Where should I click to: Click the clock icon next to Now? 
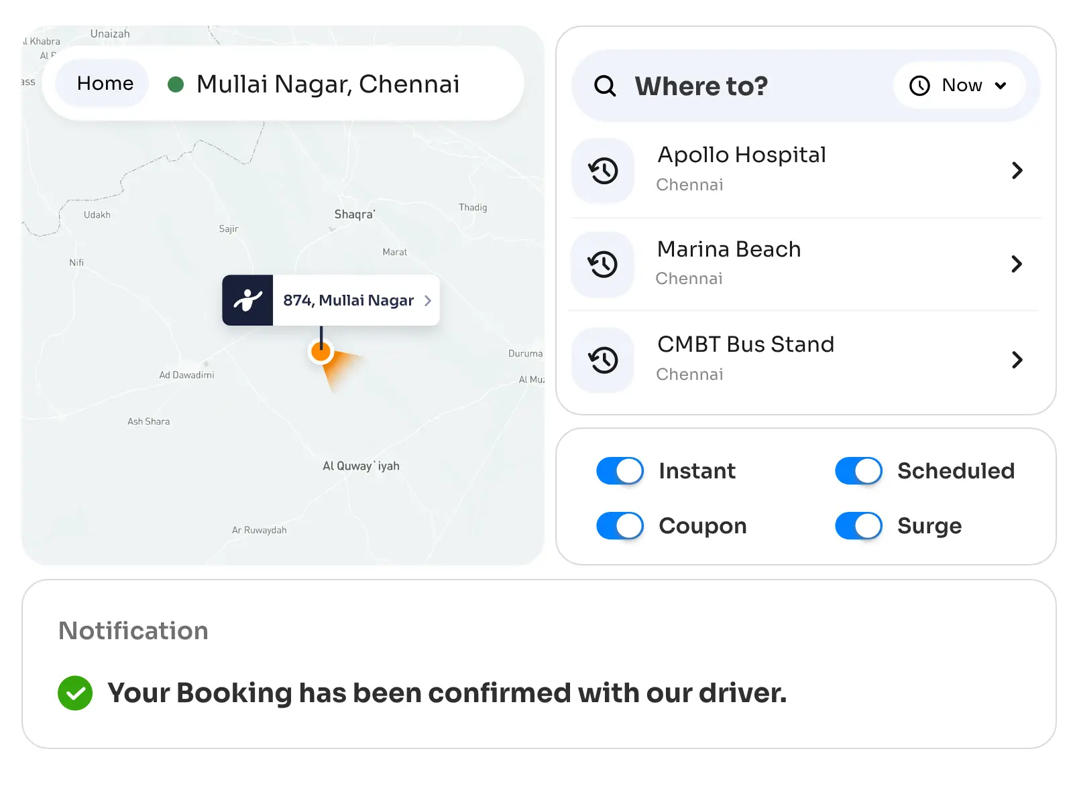coord(918,86)
